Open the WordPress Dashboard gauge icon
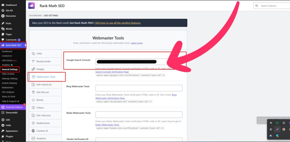Image resolution: width=290 pixels, height=142 pixels. click(3, 5)
